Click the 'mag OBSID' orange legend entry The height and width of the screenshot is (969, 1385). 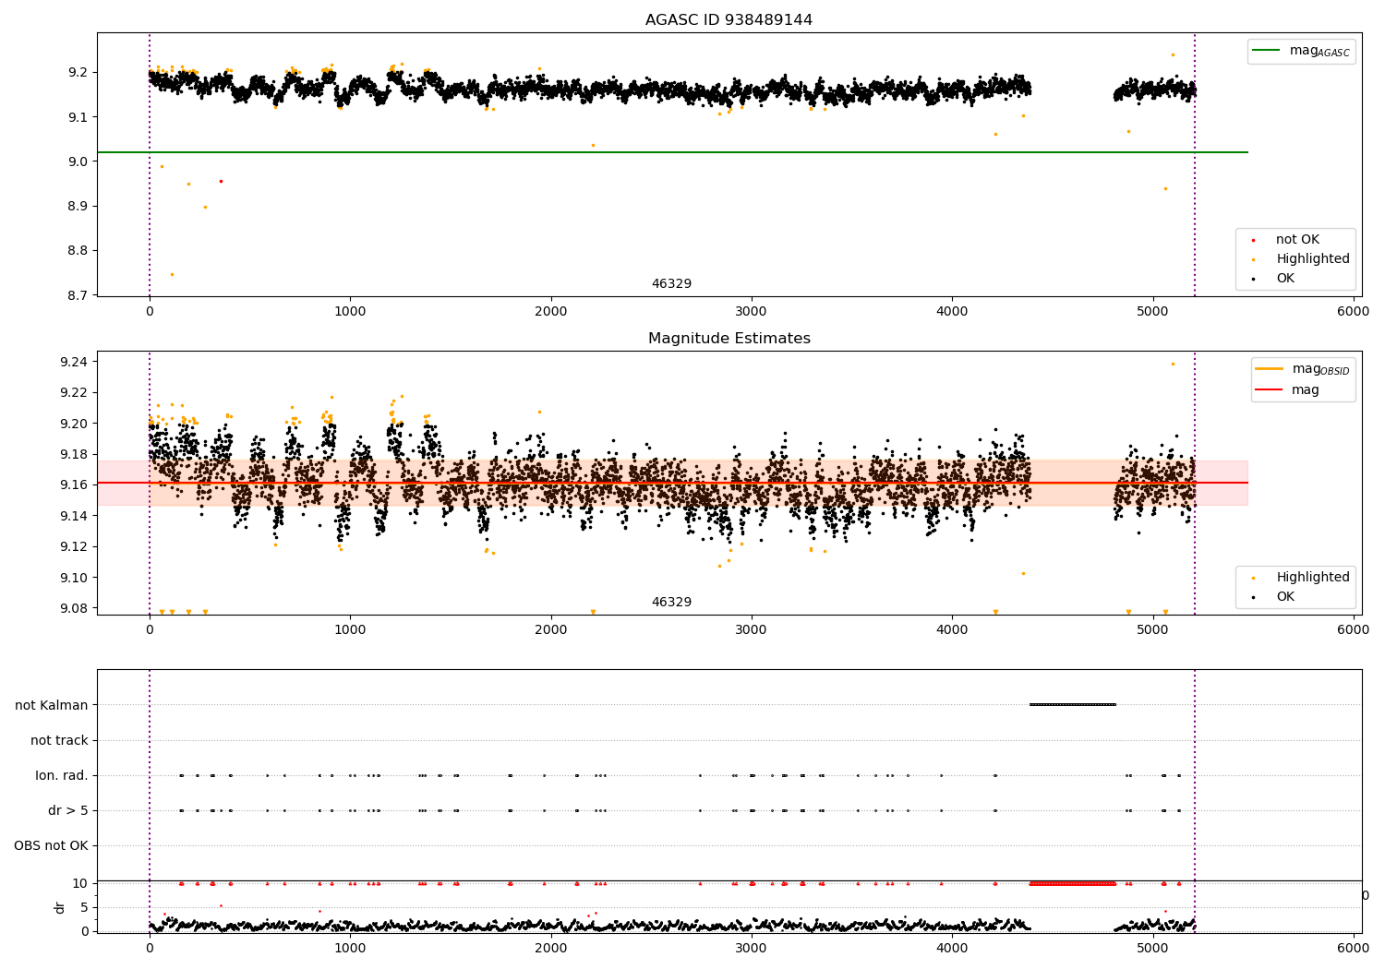[1303, 369]
